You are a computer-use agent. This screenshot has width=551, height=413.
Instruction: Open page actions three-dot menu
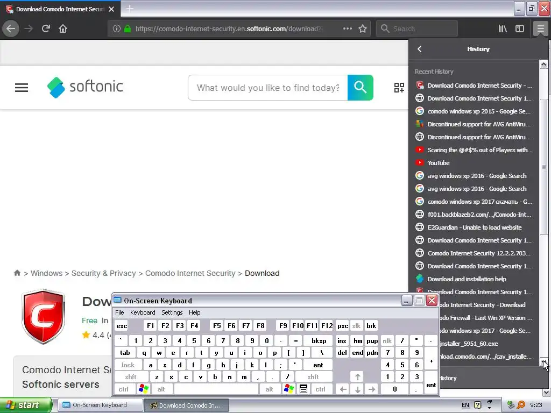[x=347, y=29]
